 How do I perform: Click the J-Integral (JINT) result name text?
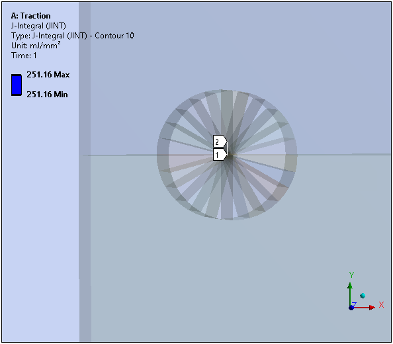click(38, 26)
